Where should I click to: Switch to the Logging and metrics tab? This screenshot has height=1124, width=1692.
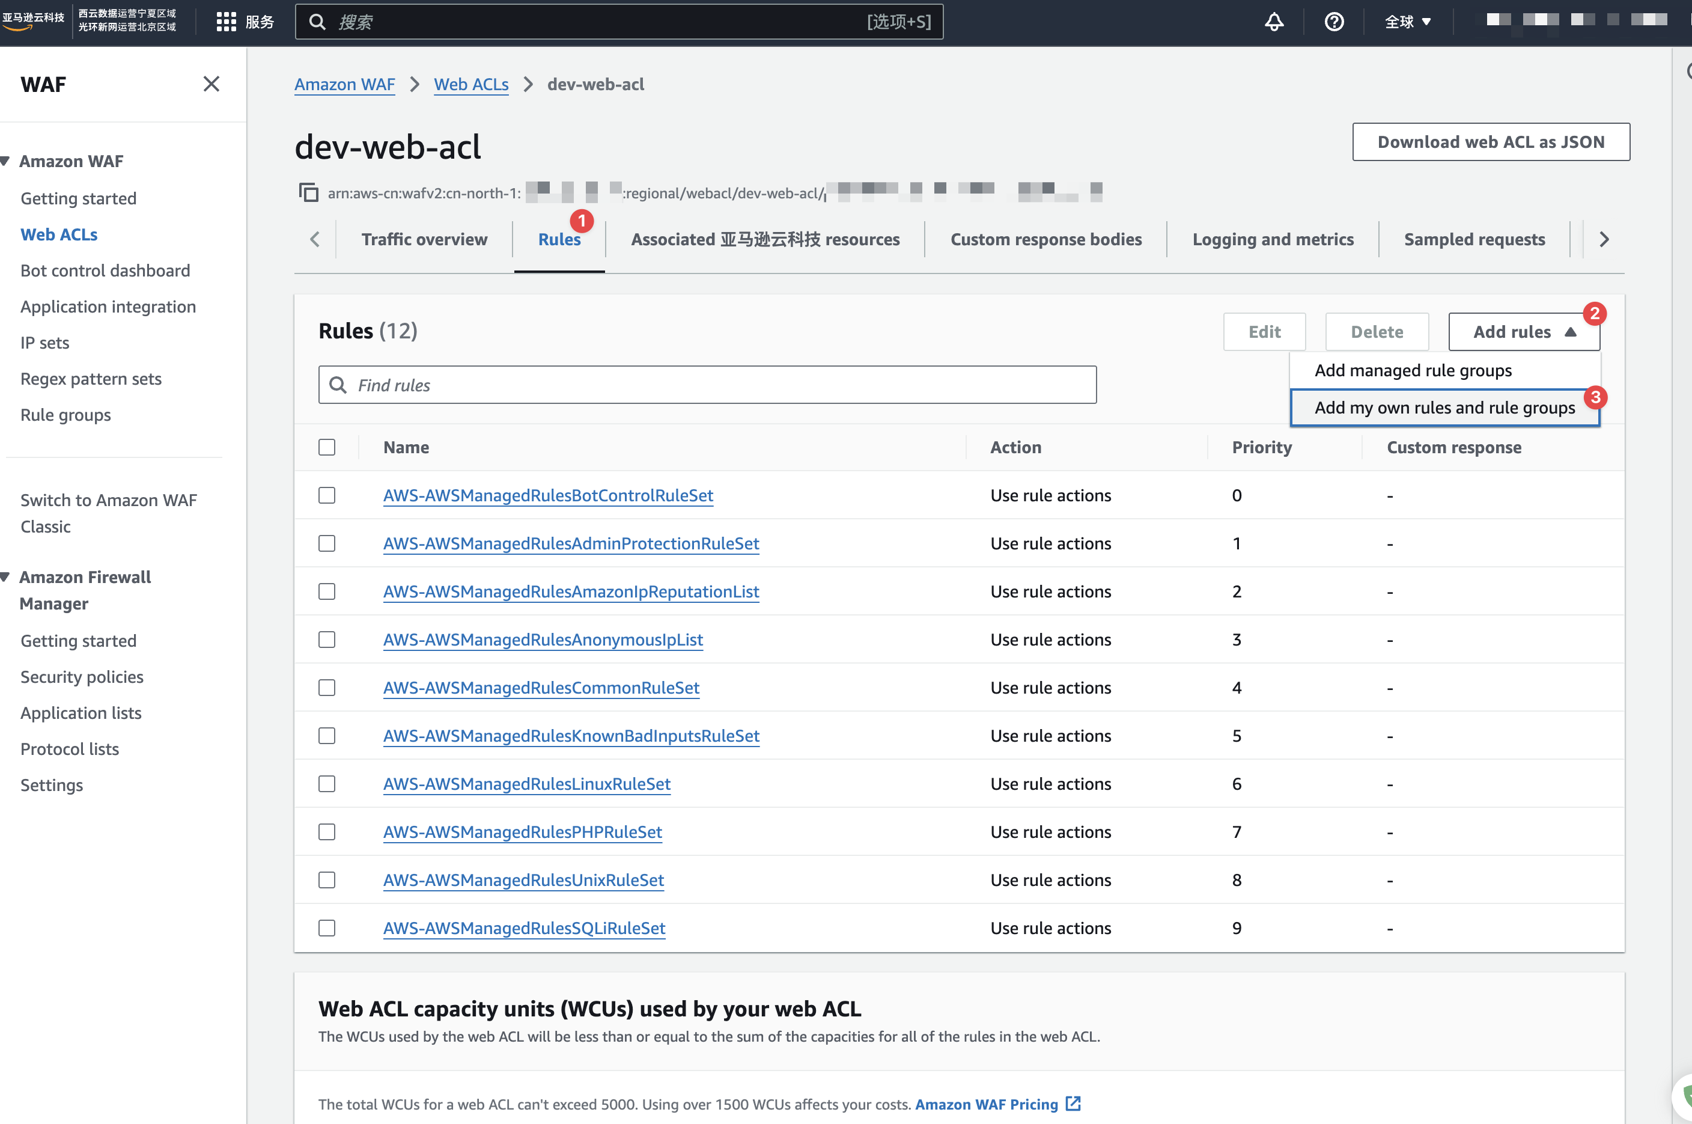(x=1272, y=239)
